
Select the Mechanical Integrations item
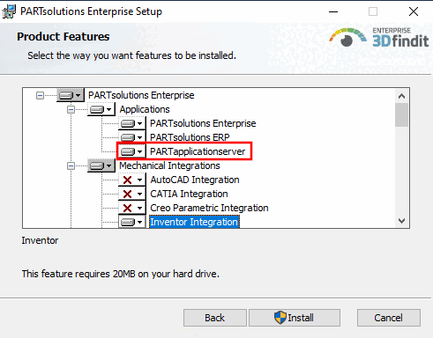click(169, 165)
